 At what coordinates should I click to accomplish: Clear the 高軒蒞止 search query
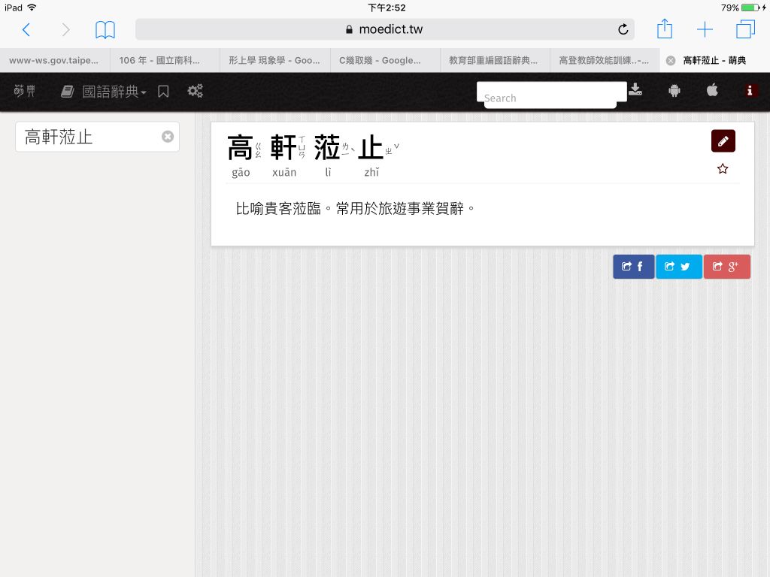168,137
